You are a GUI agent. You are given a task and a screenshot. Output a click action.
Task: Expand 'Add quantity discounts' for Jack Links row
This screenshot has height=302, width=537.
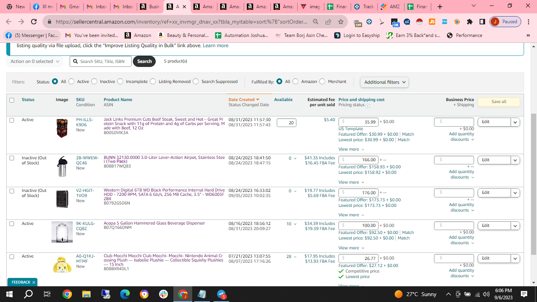pyautogui.click(x=462, y=137)
